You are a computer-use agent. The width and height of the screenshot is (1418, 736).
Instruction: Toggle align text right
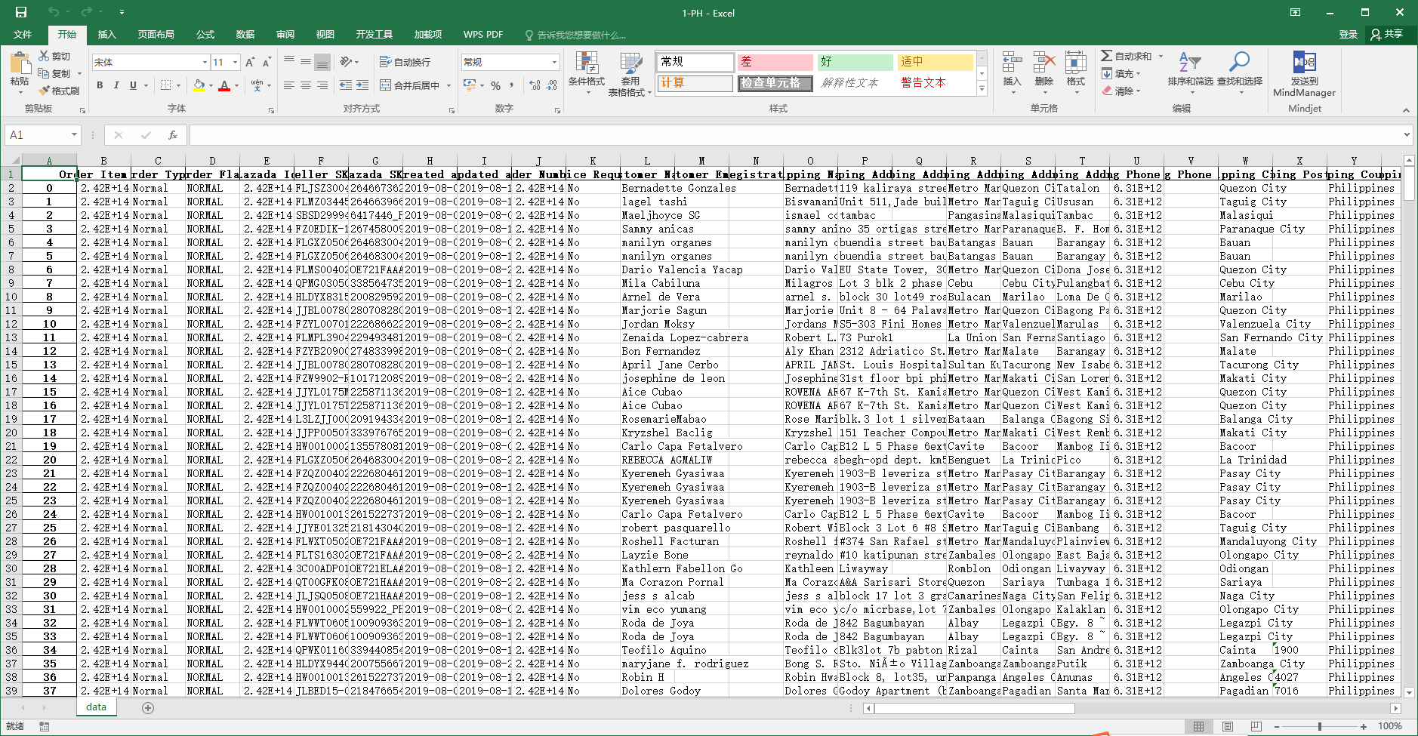tap(322, 85)
